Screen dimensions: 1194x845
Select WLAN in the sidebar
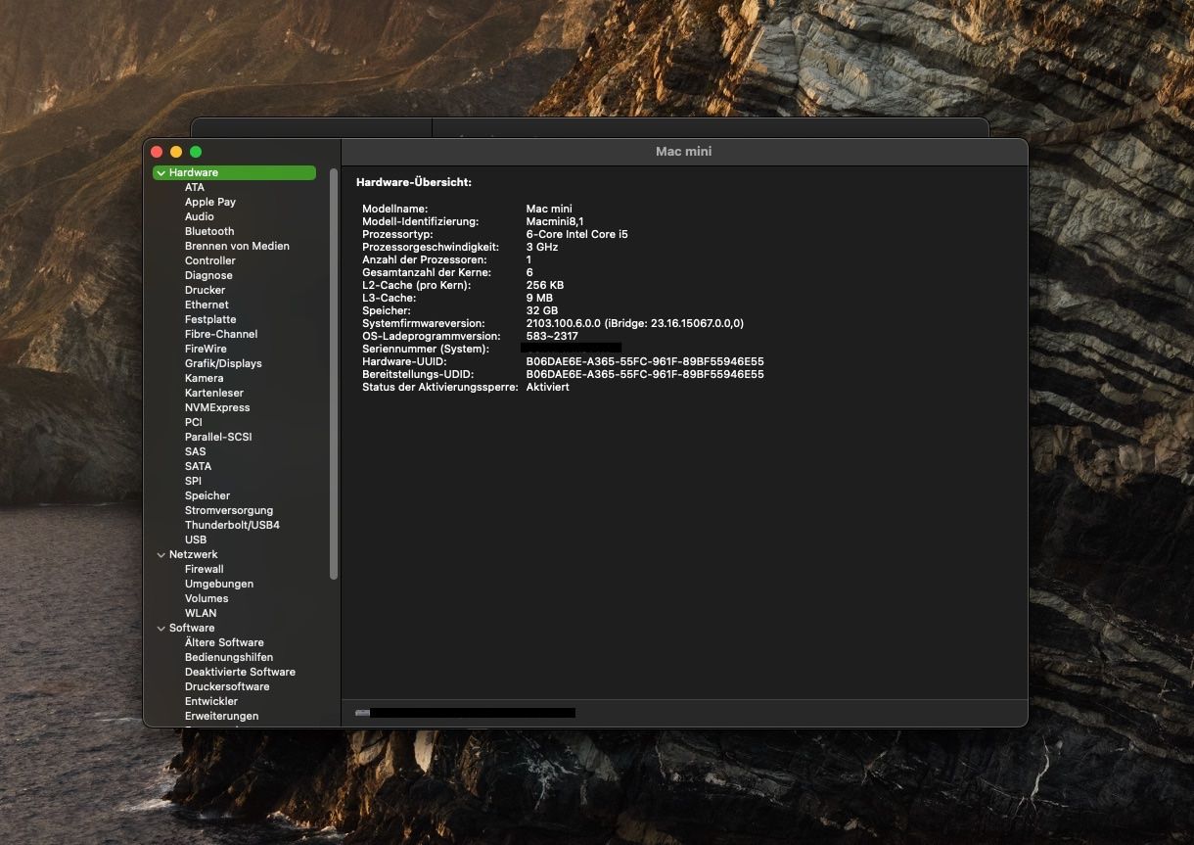point(201,613)
